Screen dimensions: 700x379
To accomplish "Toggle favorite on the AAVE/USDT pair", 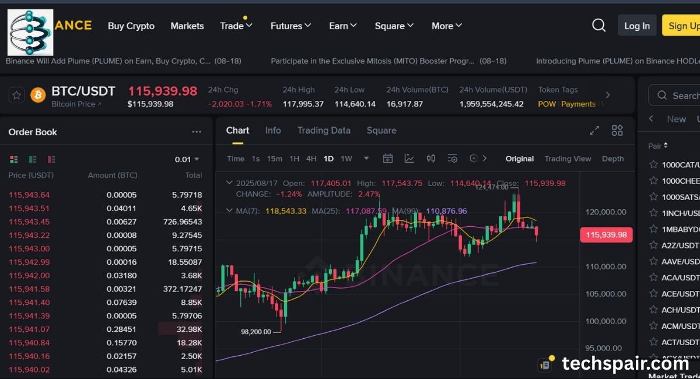I will click(x=653, y=261).
